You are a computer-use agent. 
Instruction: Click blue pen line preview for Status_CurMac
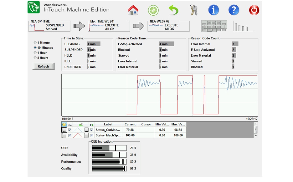[78, 130]
